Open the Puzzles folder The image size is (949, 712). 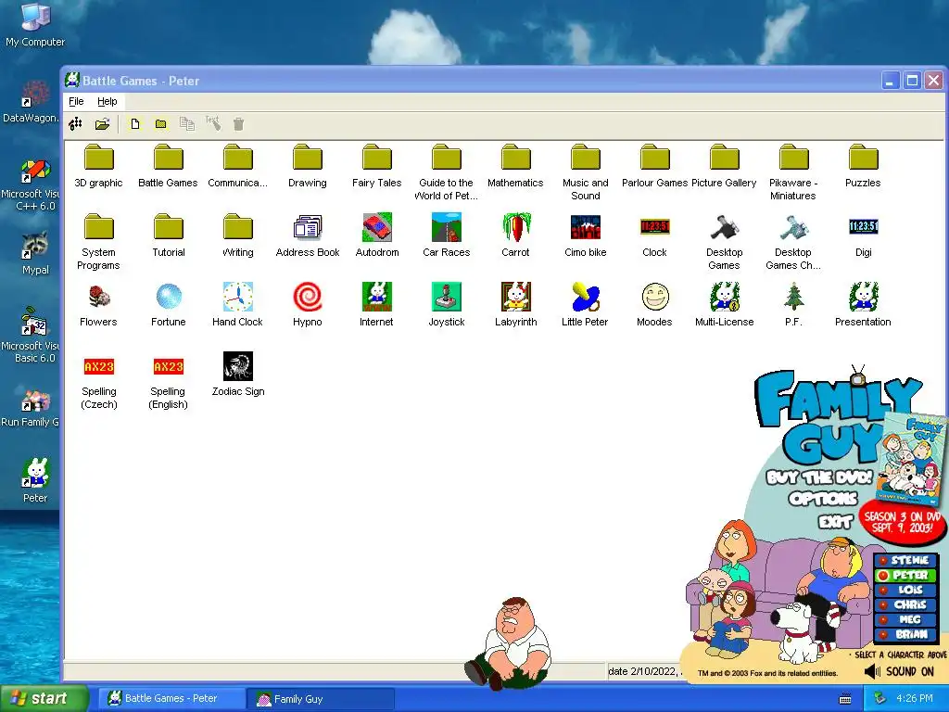[x=863, y=158]
